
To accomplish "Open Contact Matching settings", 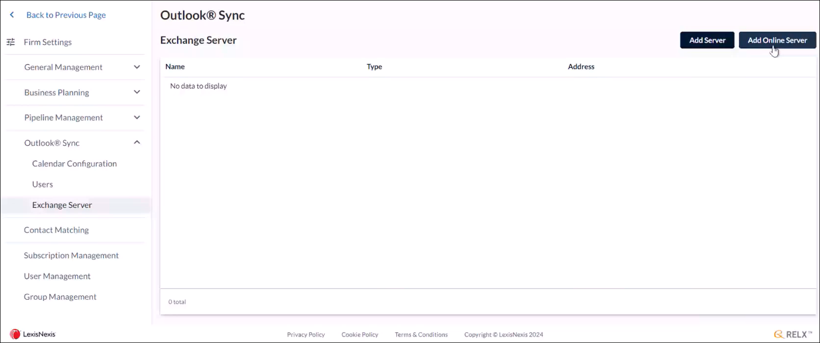I will point(56,230).
